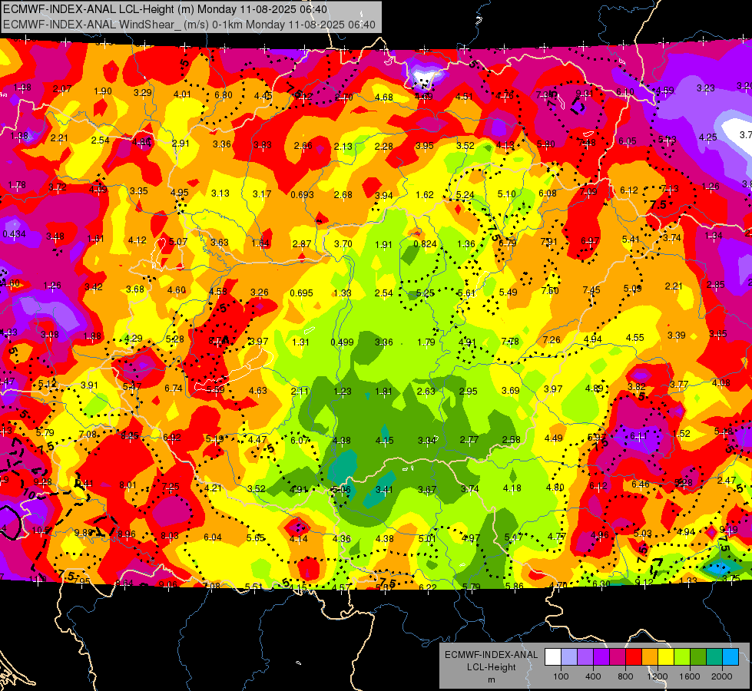
Task: Click the magenta-pink legend swatch
Action: [x=618, y=657]
